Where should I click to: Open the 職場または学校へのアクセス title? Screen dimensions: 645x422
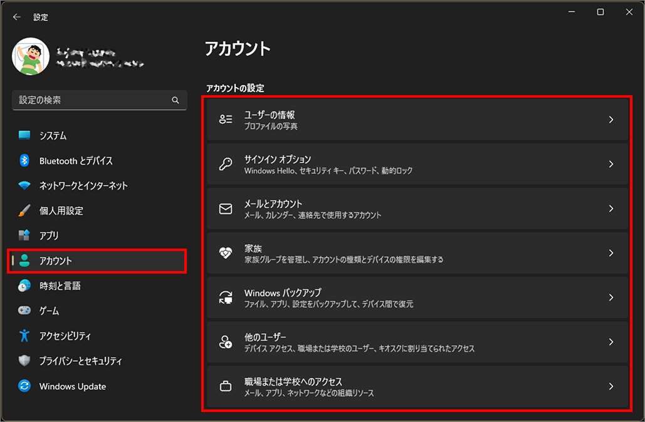tap(293, 382)
